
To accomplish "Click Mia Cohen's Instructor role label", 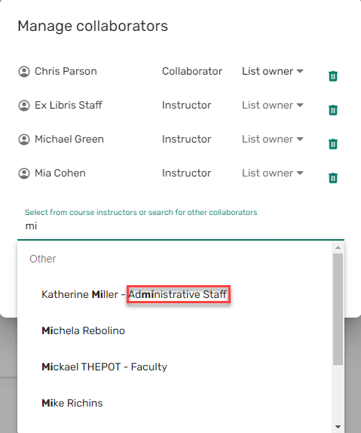I will coord(187,174).
